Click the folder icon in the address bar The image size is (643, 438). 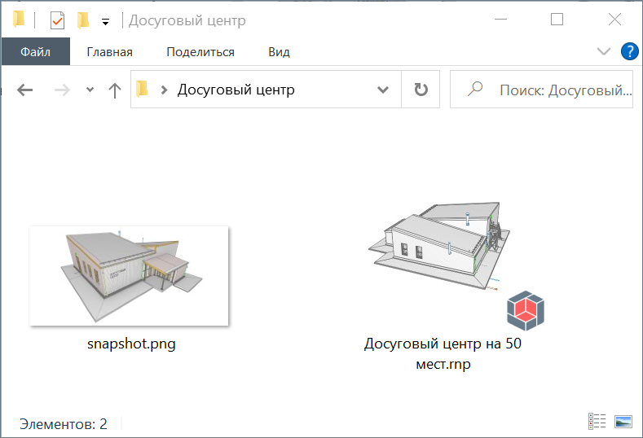pos(142,89)
